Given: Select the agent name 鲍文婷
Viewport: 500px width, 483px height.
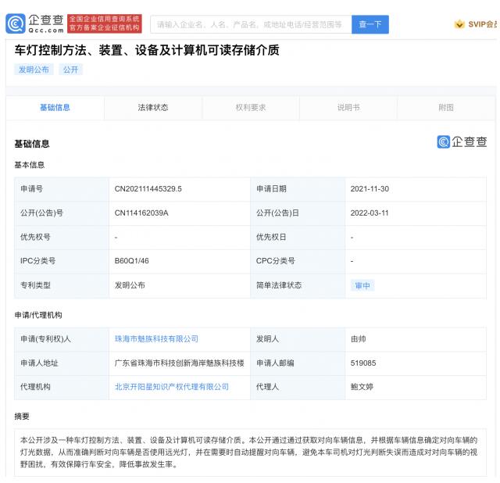Looking at the screenshot, I should (x=362, y=387).
